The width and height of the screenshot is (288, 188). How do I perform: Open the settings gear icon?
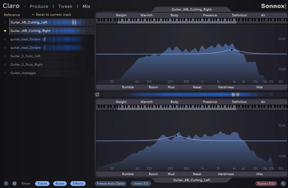click(x=14, y=184)
